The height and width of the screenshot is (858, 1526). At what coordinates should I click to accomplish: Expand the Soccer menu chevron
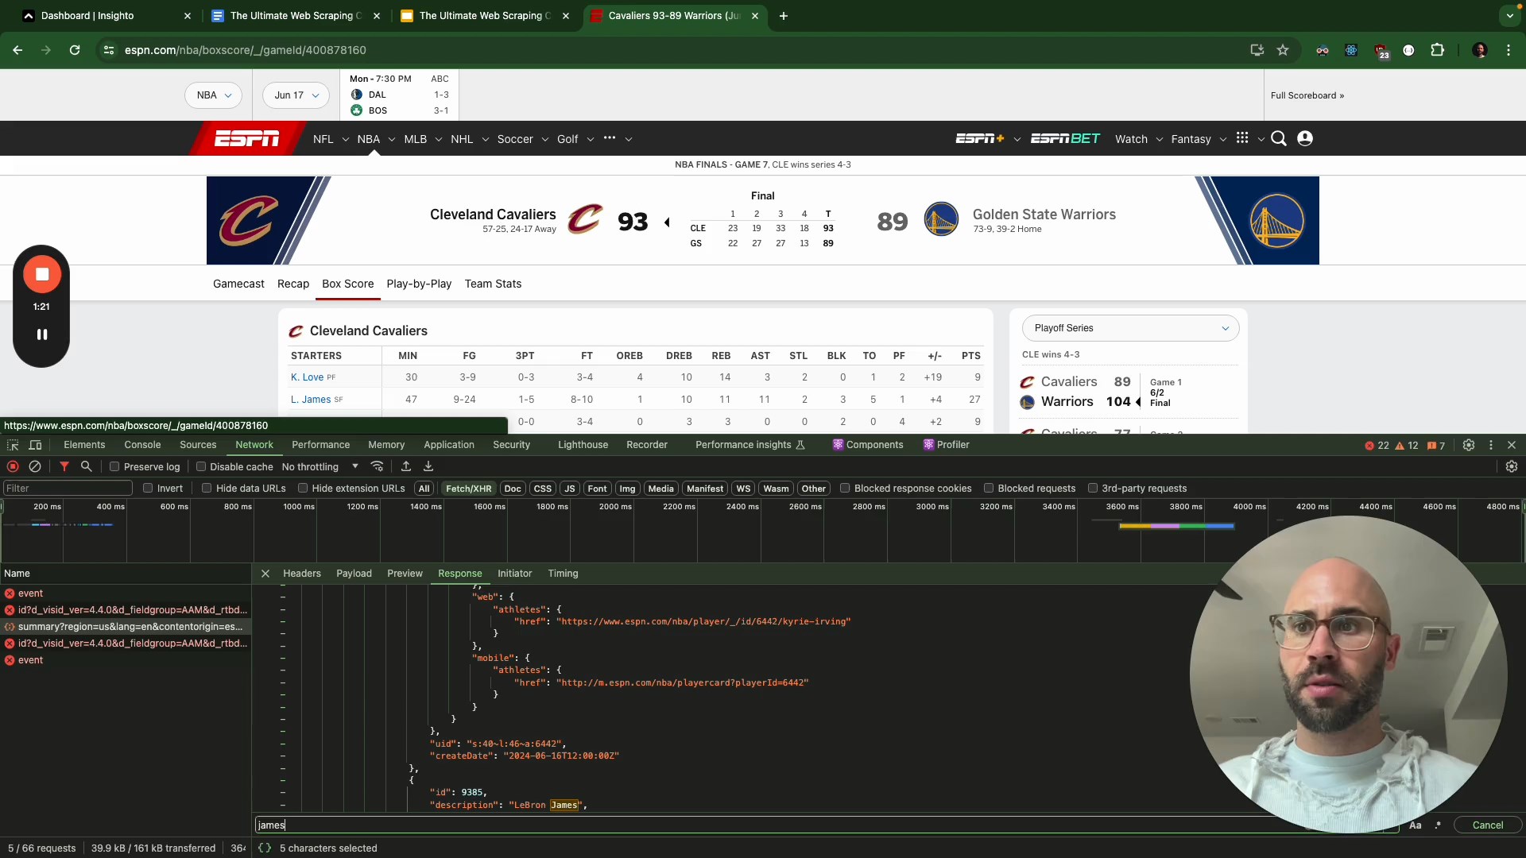[x=545, y=140]
